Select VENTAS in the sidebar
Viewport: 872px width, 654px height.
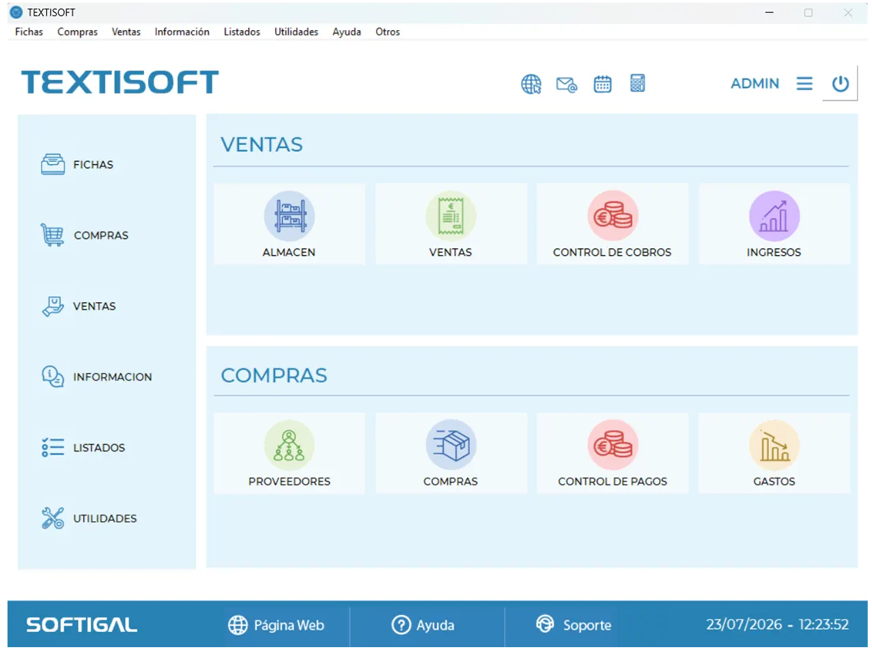click(x=79, y=306)
